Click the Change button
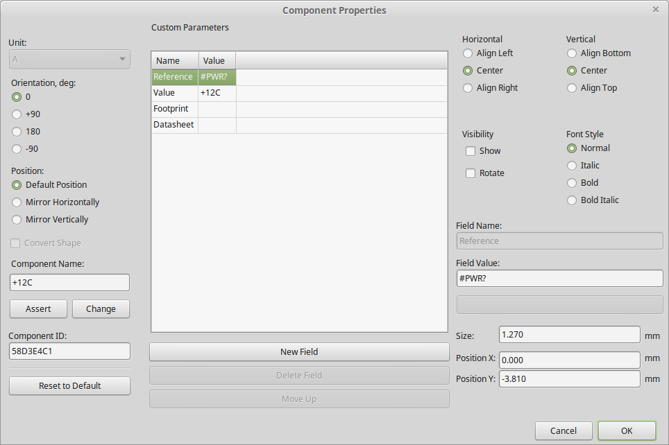Screen dimensions: 669x445 (101, 309)
